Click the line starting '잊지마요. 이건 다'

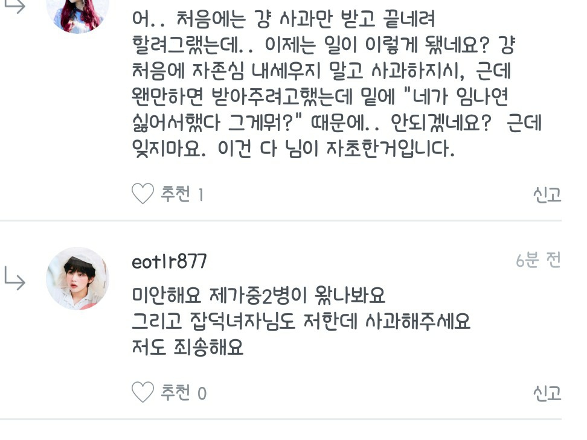tap(293, 148)
